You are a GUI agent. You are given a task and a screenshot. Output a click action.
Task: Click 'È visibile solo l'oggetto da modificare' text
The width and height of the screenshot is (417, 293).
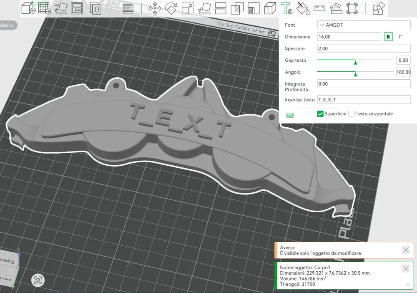(x=321, y=253)
